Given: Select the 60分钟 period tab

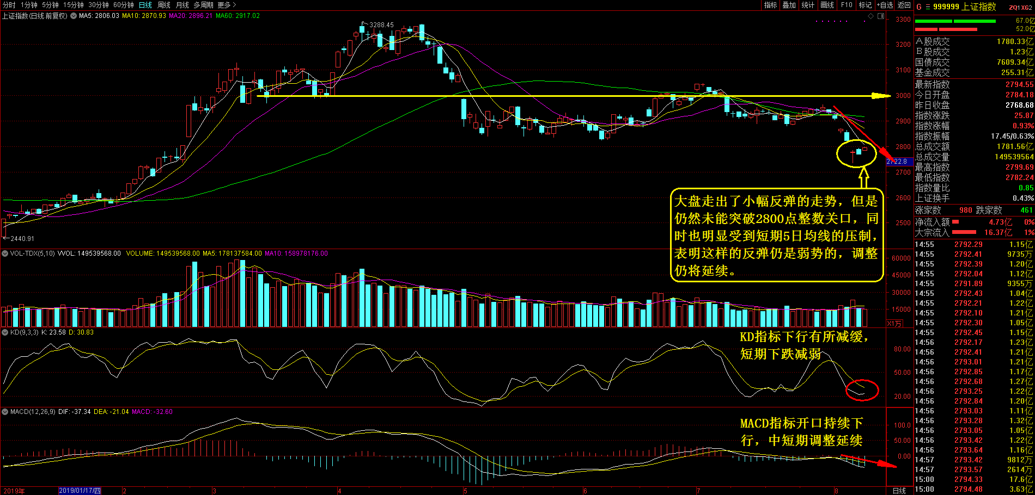Looking at the screenshot, I should pyautogui.click(x=124, y=5).
